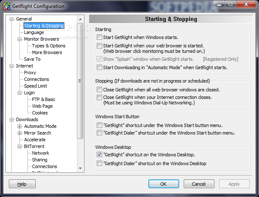Select the Cookies tree item

pyautogui.click(x=40, y=113)
